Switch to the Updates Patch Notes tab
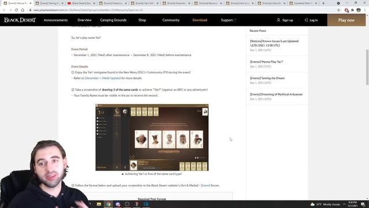Viewport: 369px width, 208px height. tap(303, 3)
